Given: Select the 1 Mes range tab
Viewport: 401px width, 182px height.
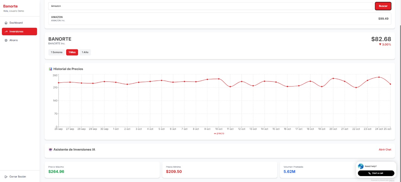Looking at the screenshot, I should [72, 52].
